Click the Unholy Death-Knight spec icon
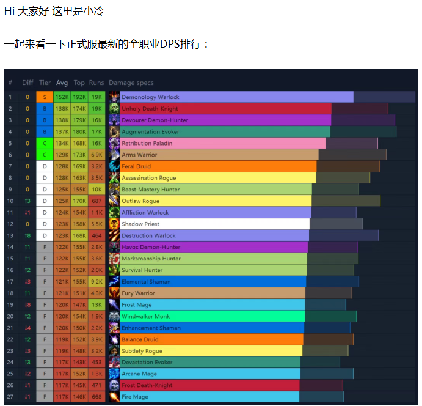The height and width of the screenshot is (406, 422). coord(114,109)
